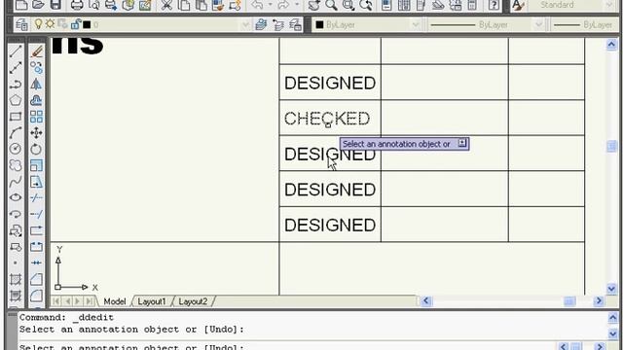Select the Array tool
The height and width of the screenshot is (350, 623).
click(36, 117)
